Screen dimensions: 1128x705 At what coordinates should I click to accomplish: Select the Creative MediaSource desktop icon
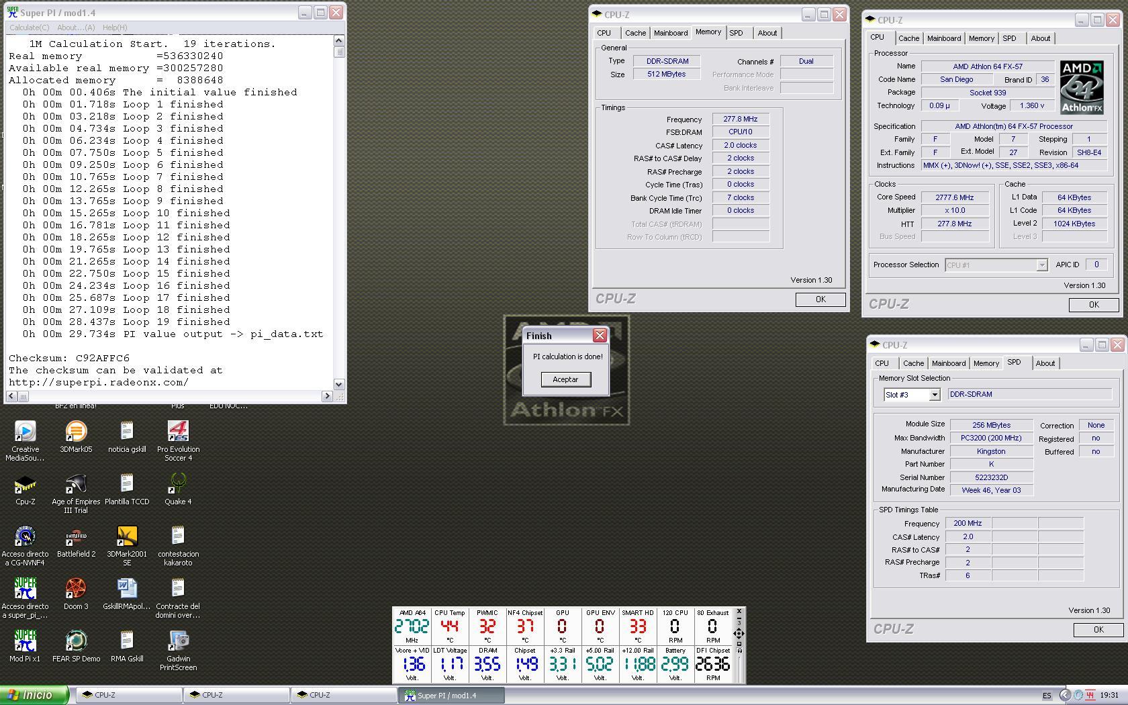pos(25,431)
